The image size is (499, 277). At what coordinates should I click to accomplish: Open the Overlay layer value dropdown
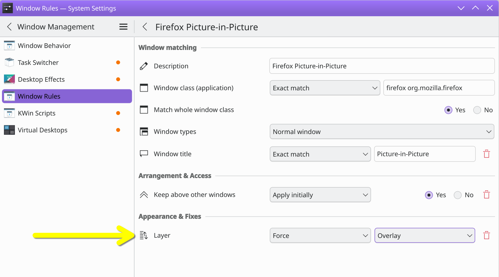pyautogui.click(x=425, y=236)
